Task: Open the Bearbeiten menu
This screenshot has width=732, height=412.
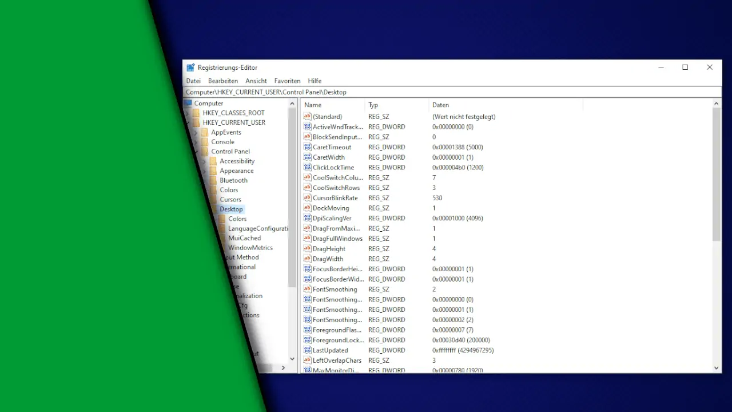Action: tap(223, 81)
